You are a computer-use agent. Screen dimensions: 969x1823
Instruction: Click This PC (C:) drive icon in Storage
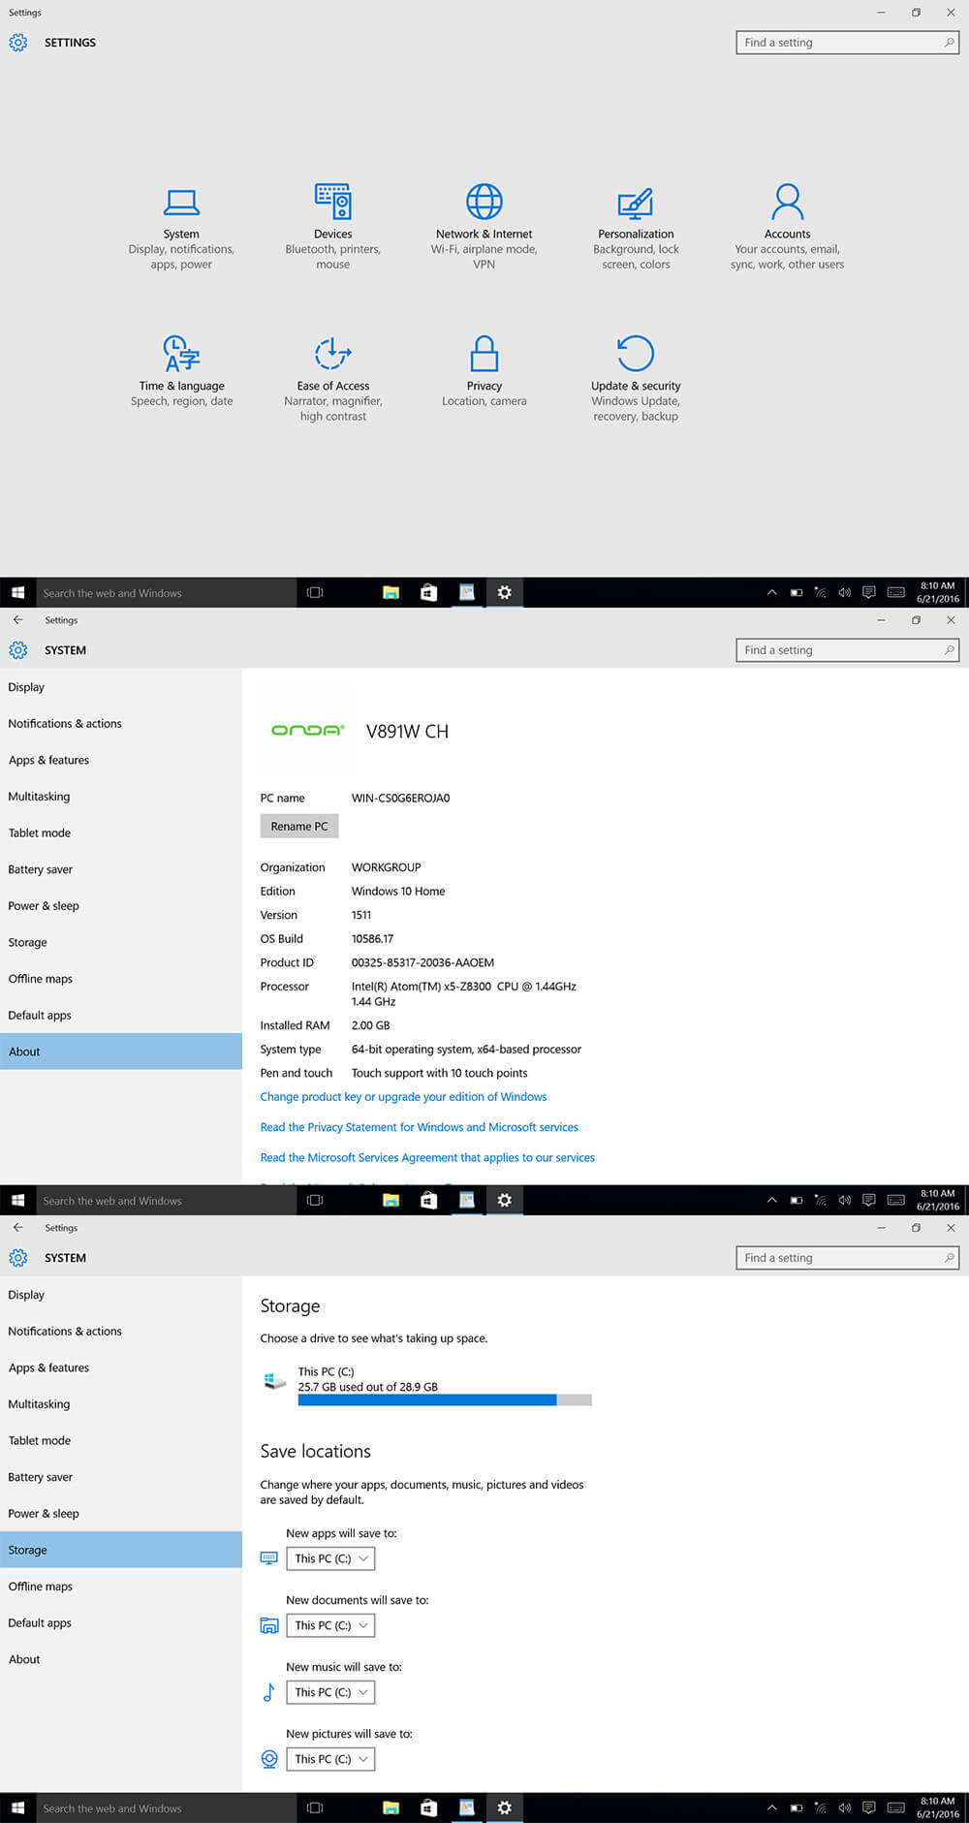(x=274, y=1380)
